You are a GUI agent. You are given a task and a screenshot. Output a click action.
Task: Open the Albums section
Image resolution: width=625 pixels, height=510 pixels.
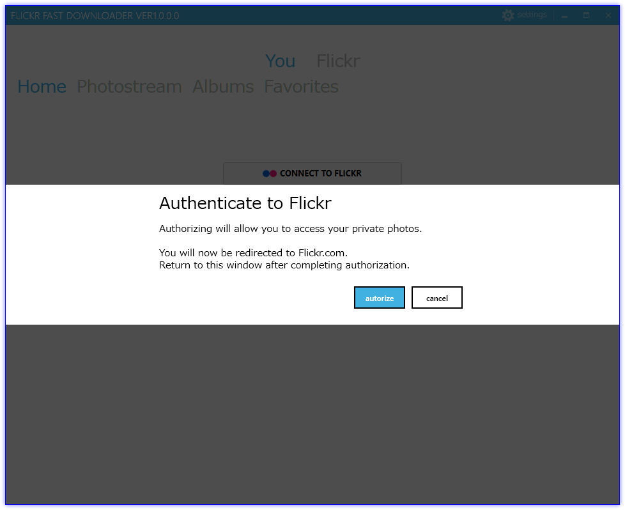(222, 86)
